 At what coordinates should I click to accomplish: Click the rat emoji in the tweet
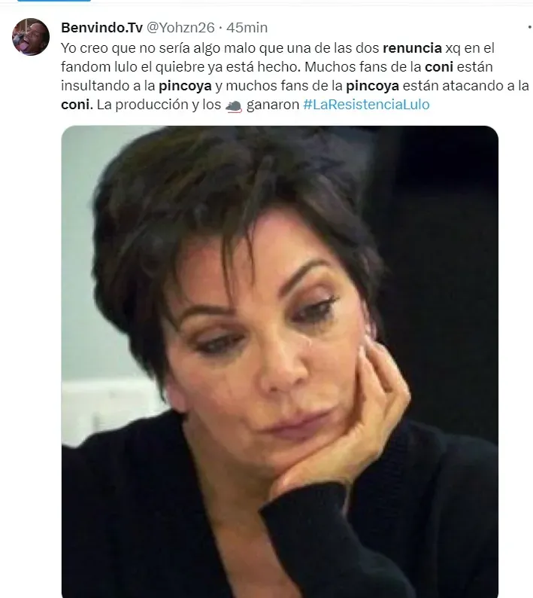[x=233, y=105]
